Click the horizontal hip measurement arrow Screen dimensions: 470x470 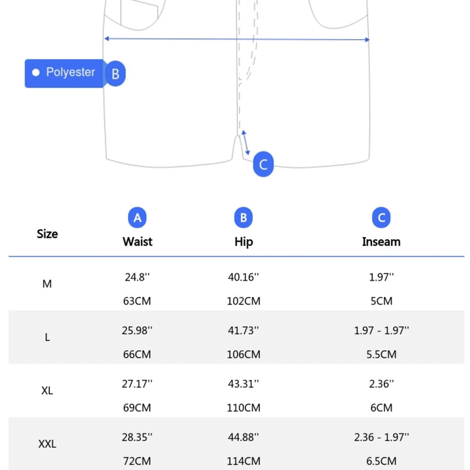click(237, 39)
